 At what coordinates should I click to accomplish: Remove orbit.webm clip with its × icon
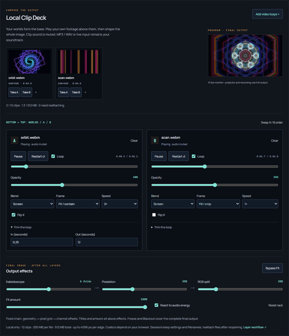pos(36,92)
